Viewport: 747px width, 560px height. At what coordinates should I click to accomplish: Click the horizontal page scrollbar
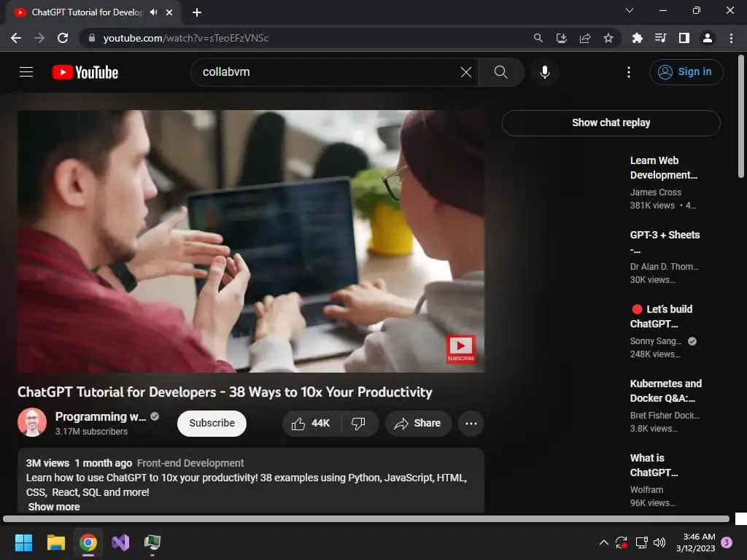point(366,518)
